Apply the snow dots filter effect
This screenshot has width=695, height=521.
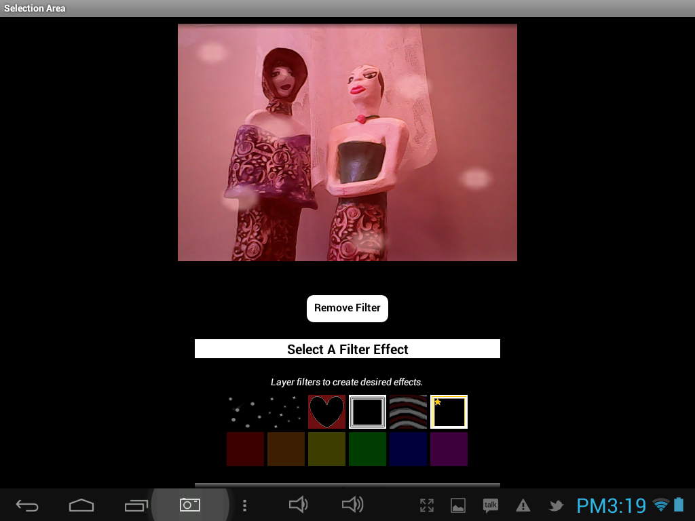245,412
